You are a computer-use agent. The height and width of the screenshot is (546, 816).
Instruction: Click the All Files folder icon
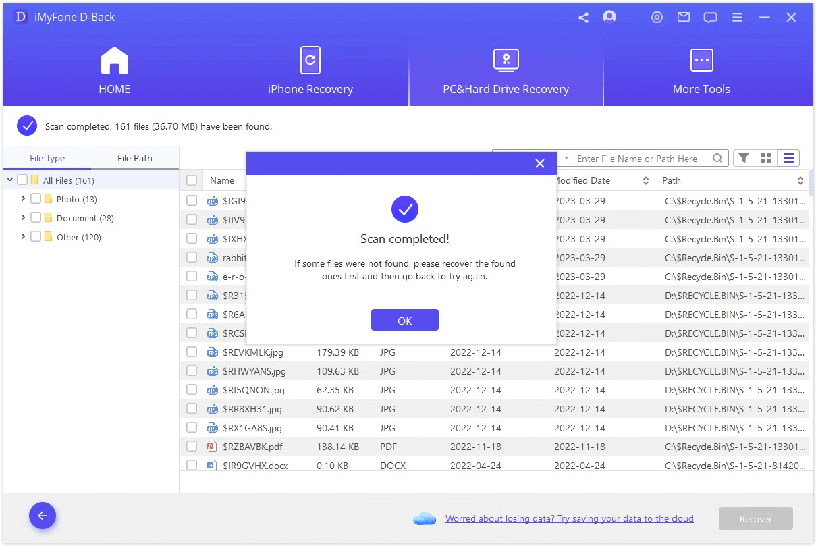pyautogui.click(x=34, y=180)
